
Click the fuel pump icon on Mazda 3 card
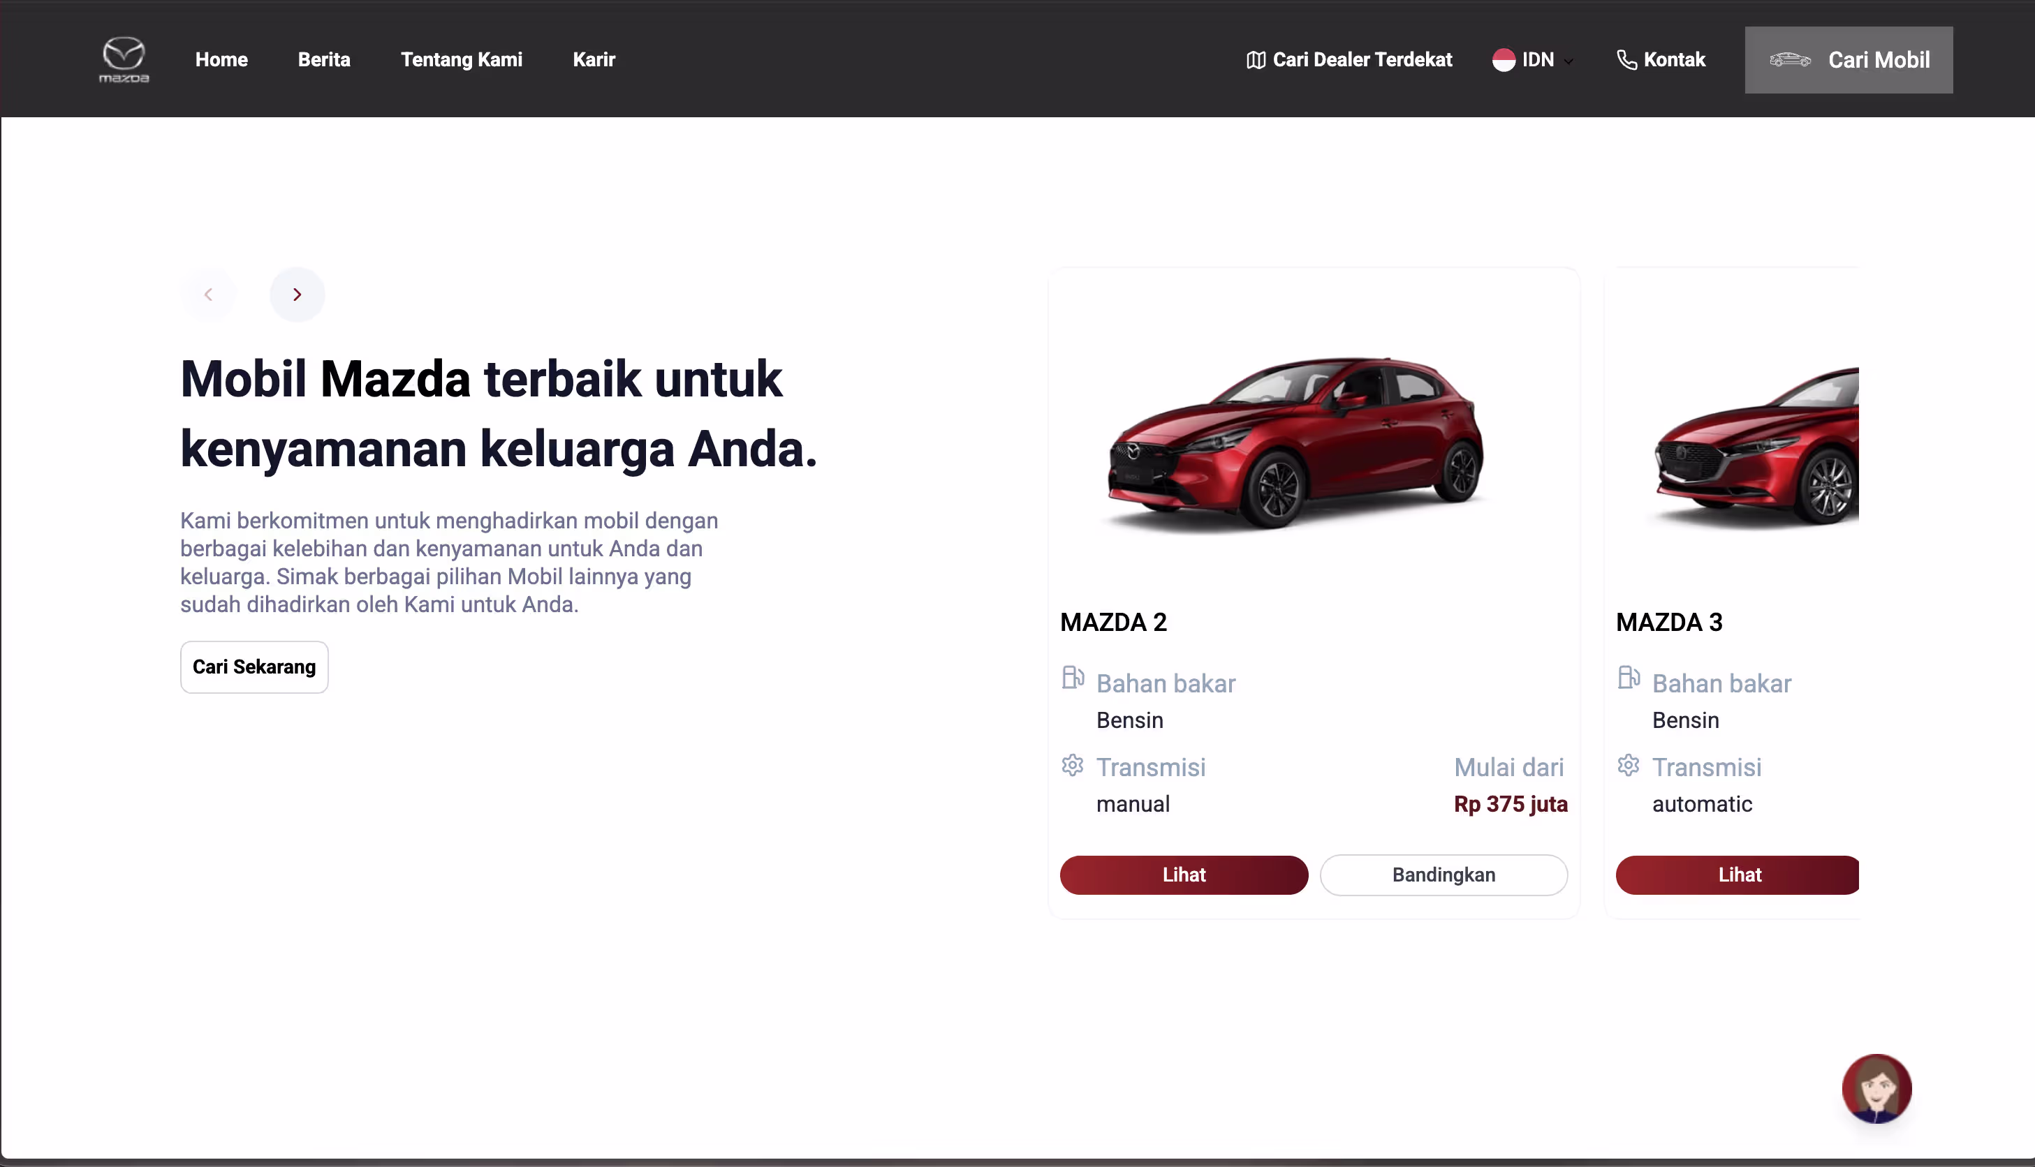pos(1629,677)
